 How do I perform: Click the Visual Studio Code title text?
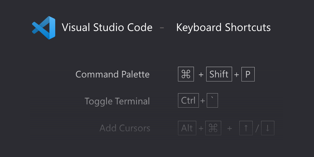pos(107,28)
